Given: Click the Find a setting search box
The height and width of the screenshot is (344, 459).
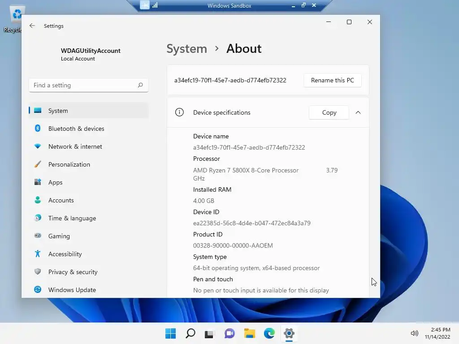Looking at the screenshot, I should pos(89,85).
